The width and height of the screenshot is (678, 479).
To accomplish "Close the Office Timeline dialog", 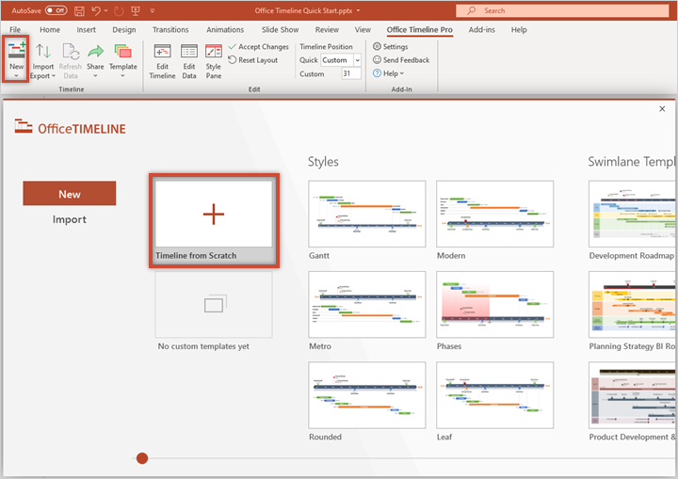I will click(x=662, y=109).
